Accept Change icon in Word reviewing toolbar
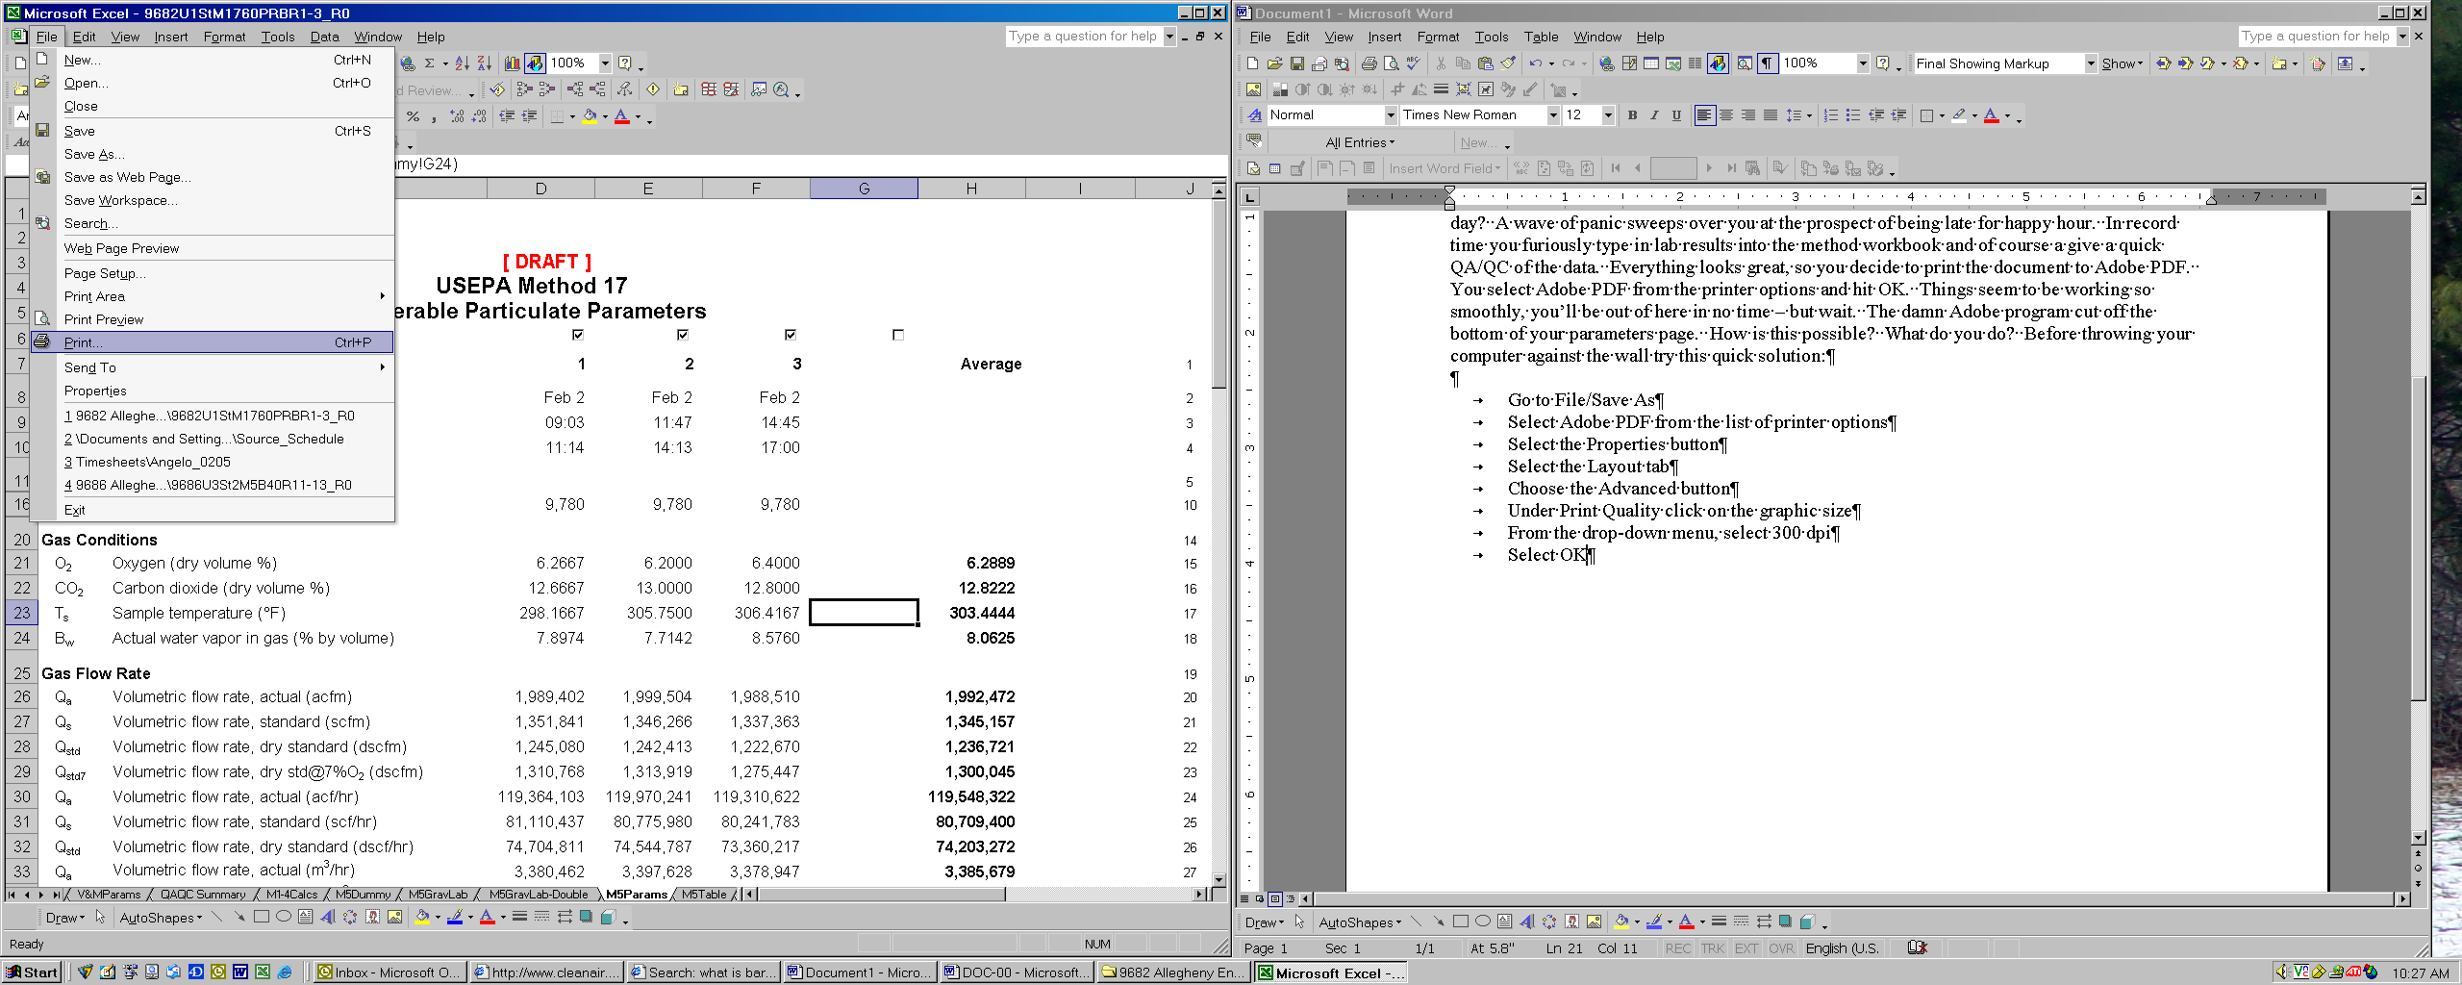Image resolution: width=2462 pixels, height=985 pixels. point(2208,63)
